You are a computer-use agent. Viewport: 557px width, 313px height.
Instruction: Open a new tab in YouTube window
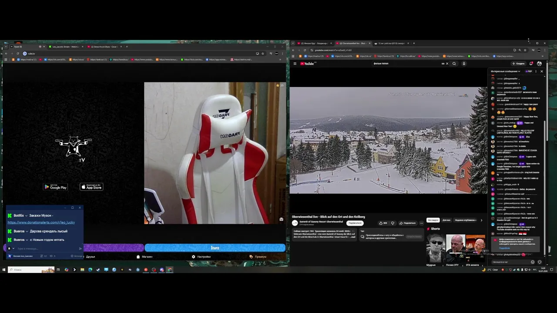pyautogui.click(x=414, y=43)
